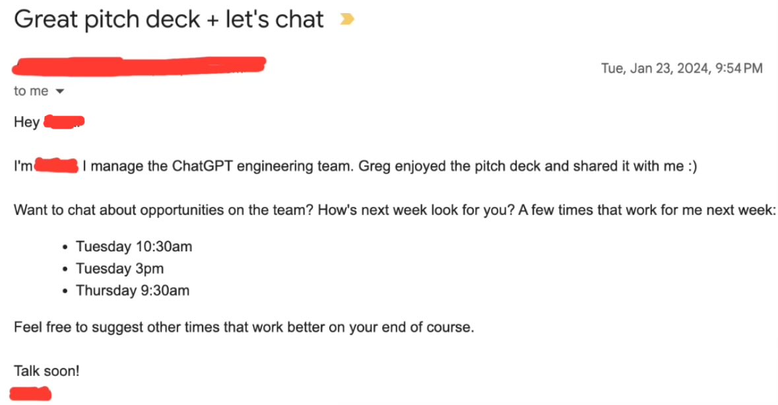This screenshot has height=405, width=778.
Task: Click the "Feel free to suggest other times" sentence
Action: click(244, 327)
